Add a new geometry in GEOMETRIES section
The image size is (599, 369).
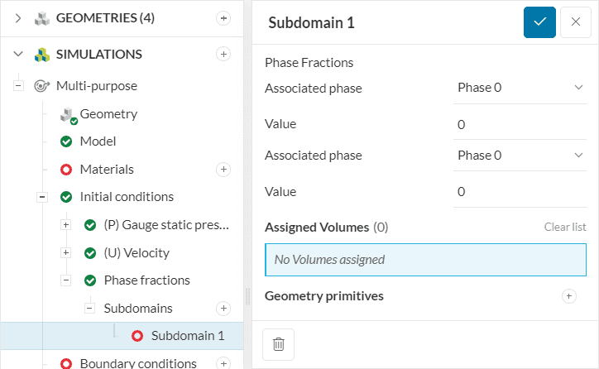pos(223,17)
